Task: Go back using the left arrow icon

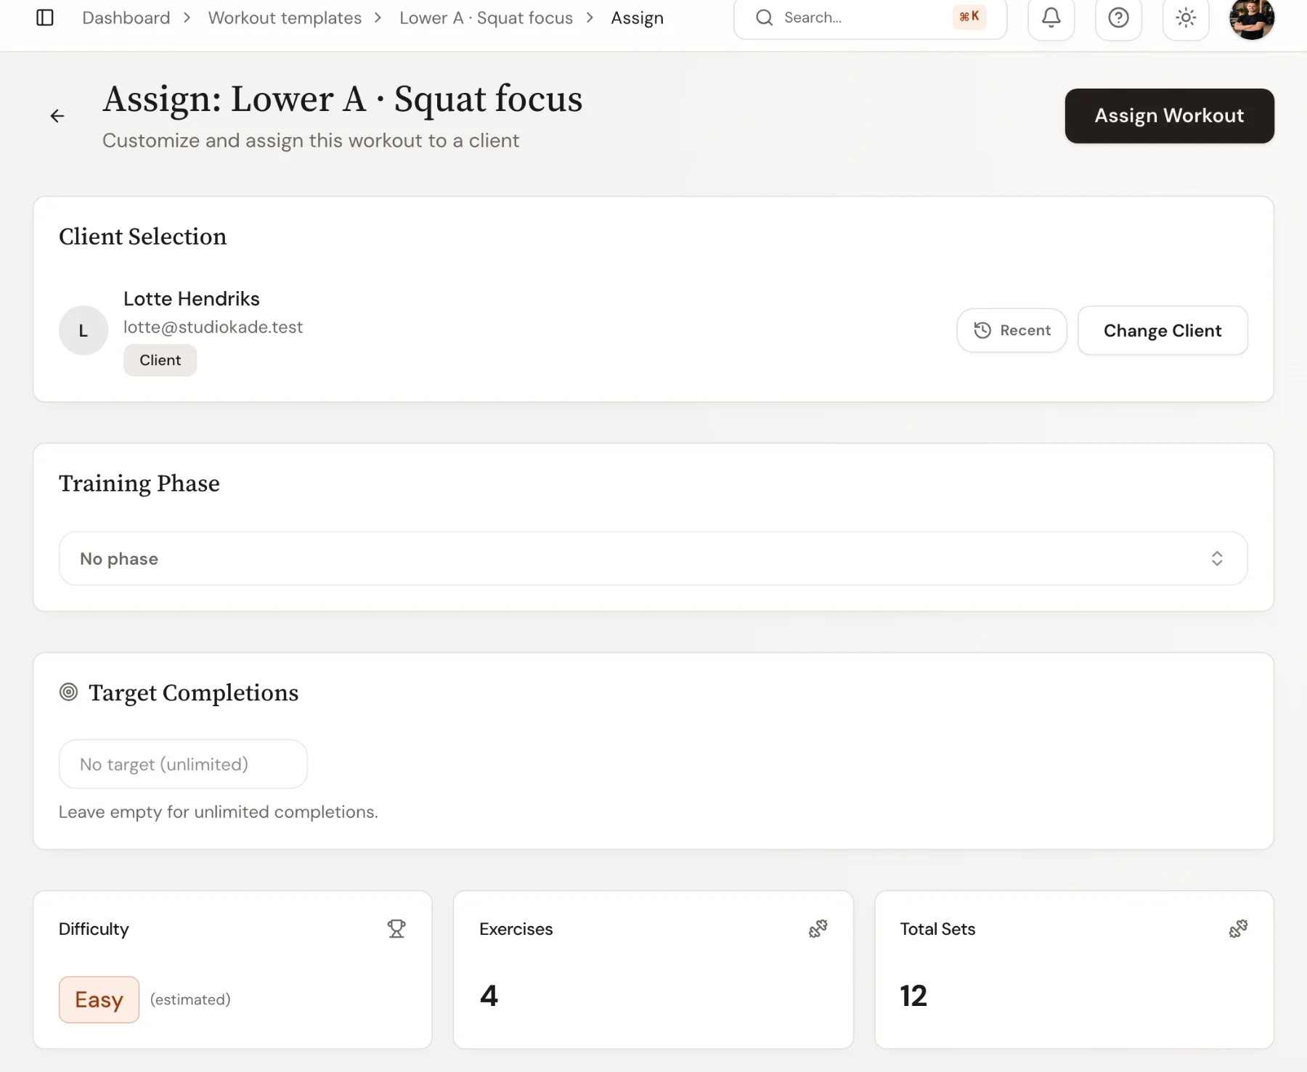Action: coord(57,116)
